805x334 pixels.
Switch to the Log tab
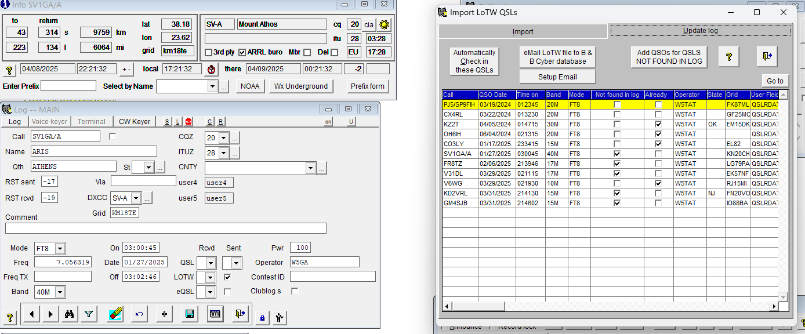click(14, 122)
